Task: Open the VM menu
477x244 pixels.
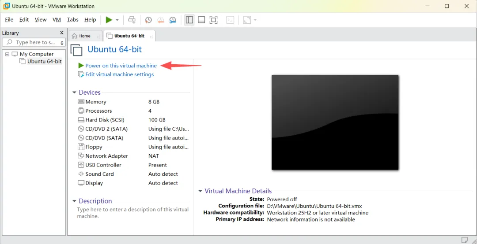Action: (57, 20)
